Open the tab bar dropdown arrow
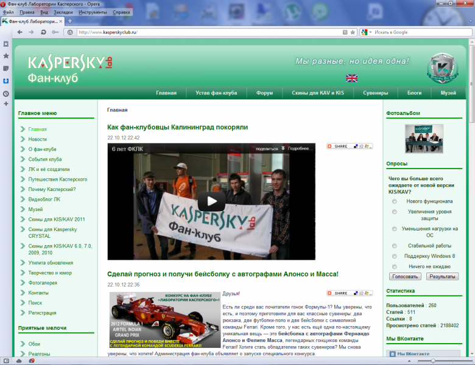475x365 pixels. [471, 21]
